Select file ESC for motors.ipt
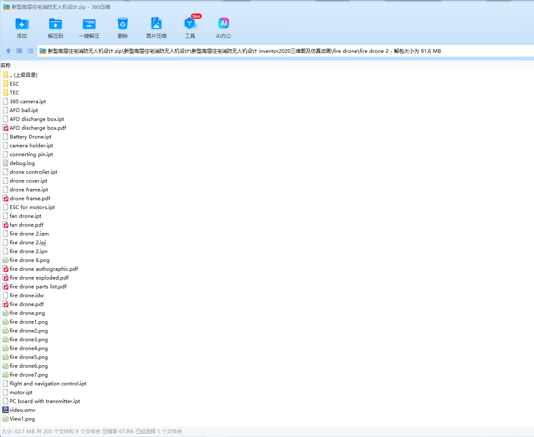 [29, 207]
